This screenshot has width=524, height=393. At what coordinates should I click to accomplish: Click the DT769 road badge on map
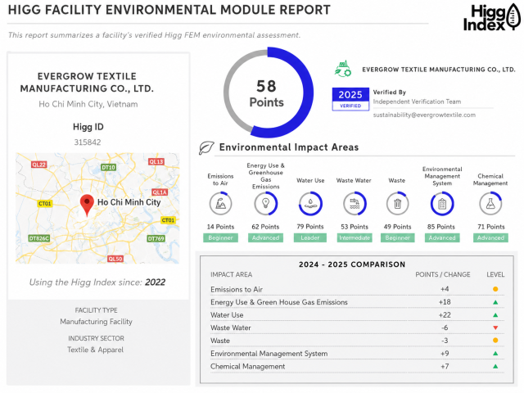[x=156, y=238]
